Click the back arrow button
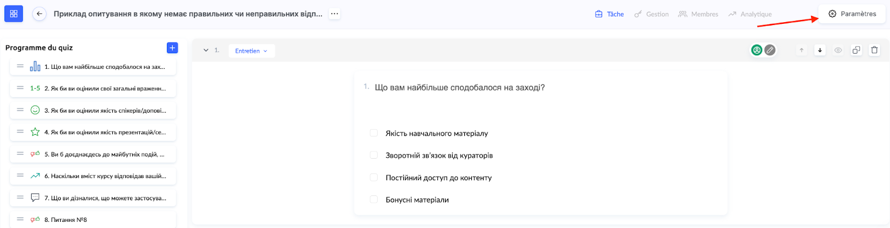Screen dimensions: 890x228 pyautogui.click(x=39, y=14)
